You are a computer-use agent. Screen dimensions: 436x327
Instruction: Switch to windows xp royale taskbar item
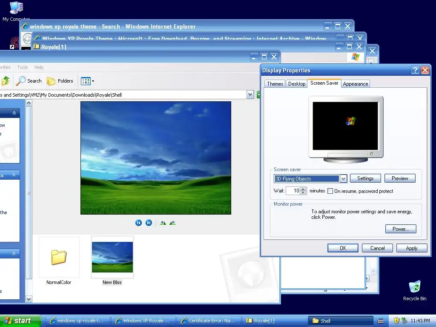[77, 321]
